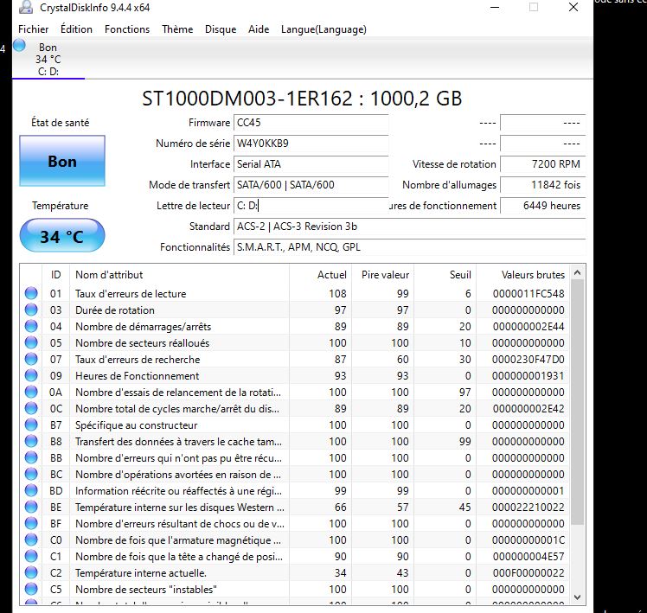Click status orb of attribute C1 row
This screenshot has height=613, width=647.
pyautogui.click(x=31, y=556)
